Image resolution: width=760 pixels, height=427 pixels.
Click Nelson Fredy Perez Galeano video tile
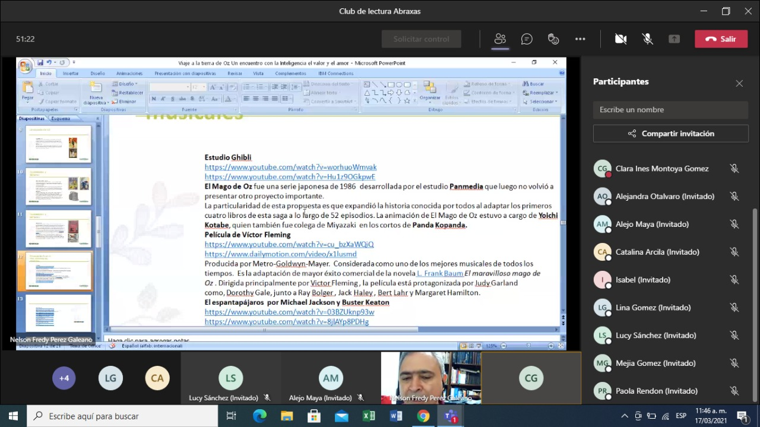click(x=431, y=378)
